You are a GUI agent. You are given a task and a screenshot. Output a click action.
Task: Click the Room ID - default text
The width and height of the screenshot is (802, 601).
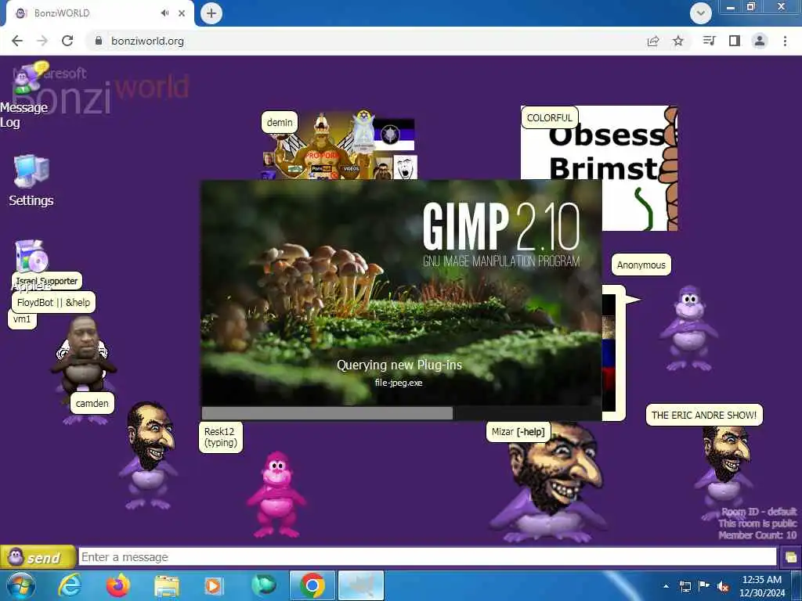point(759,512)
